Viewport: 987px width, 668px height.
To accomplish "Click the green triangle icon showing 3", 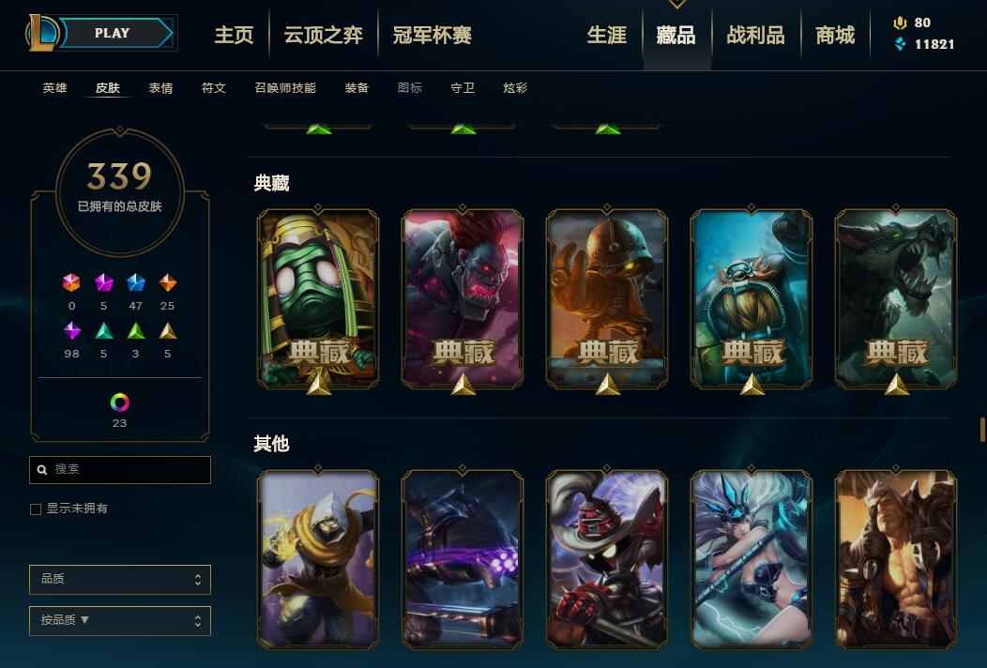I will [x=135, y=330].
